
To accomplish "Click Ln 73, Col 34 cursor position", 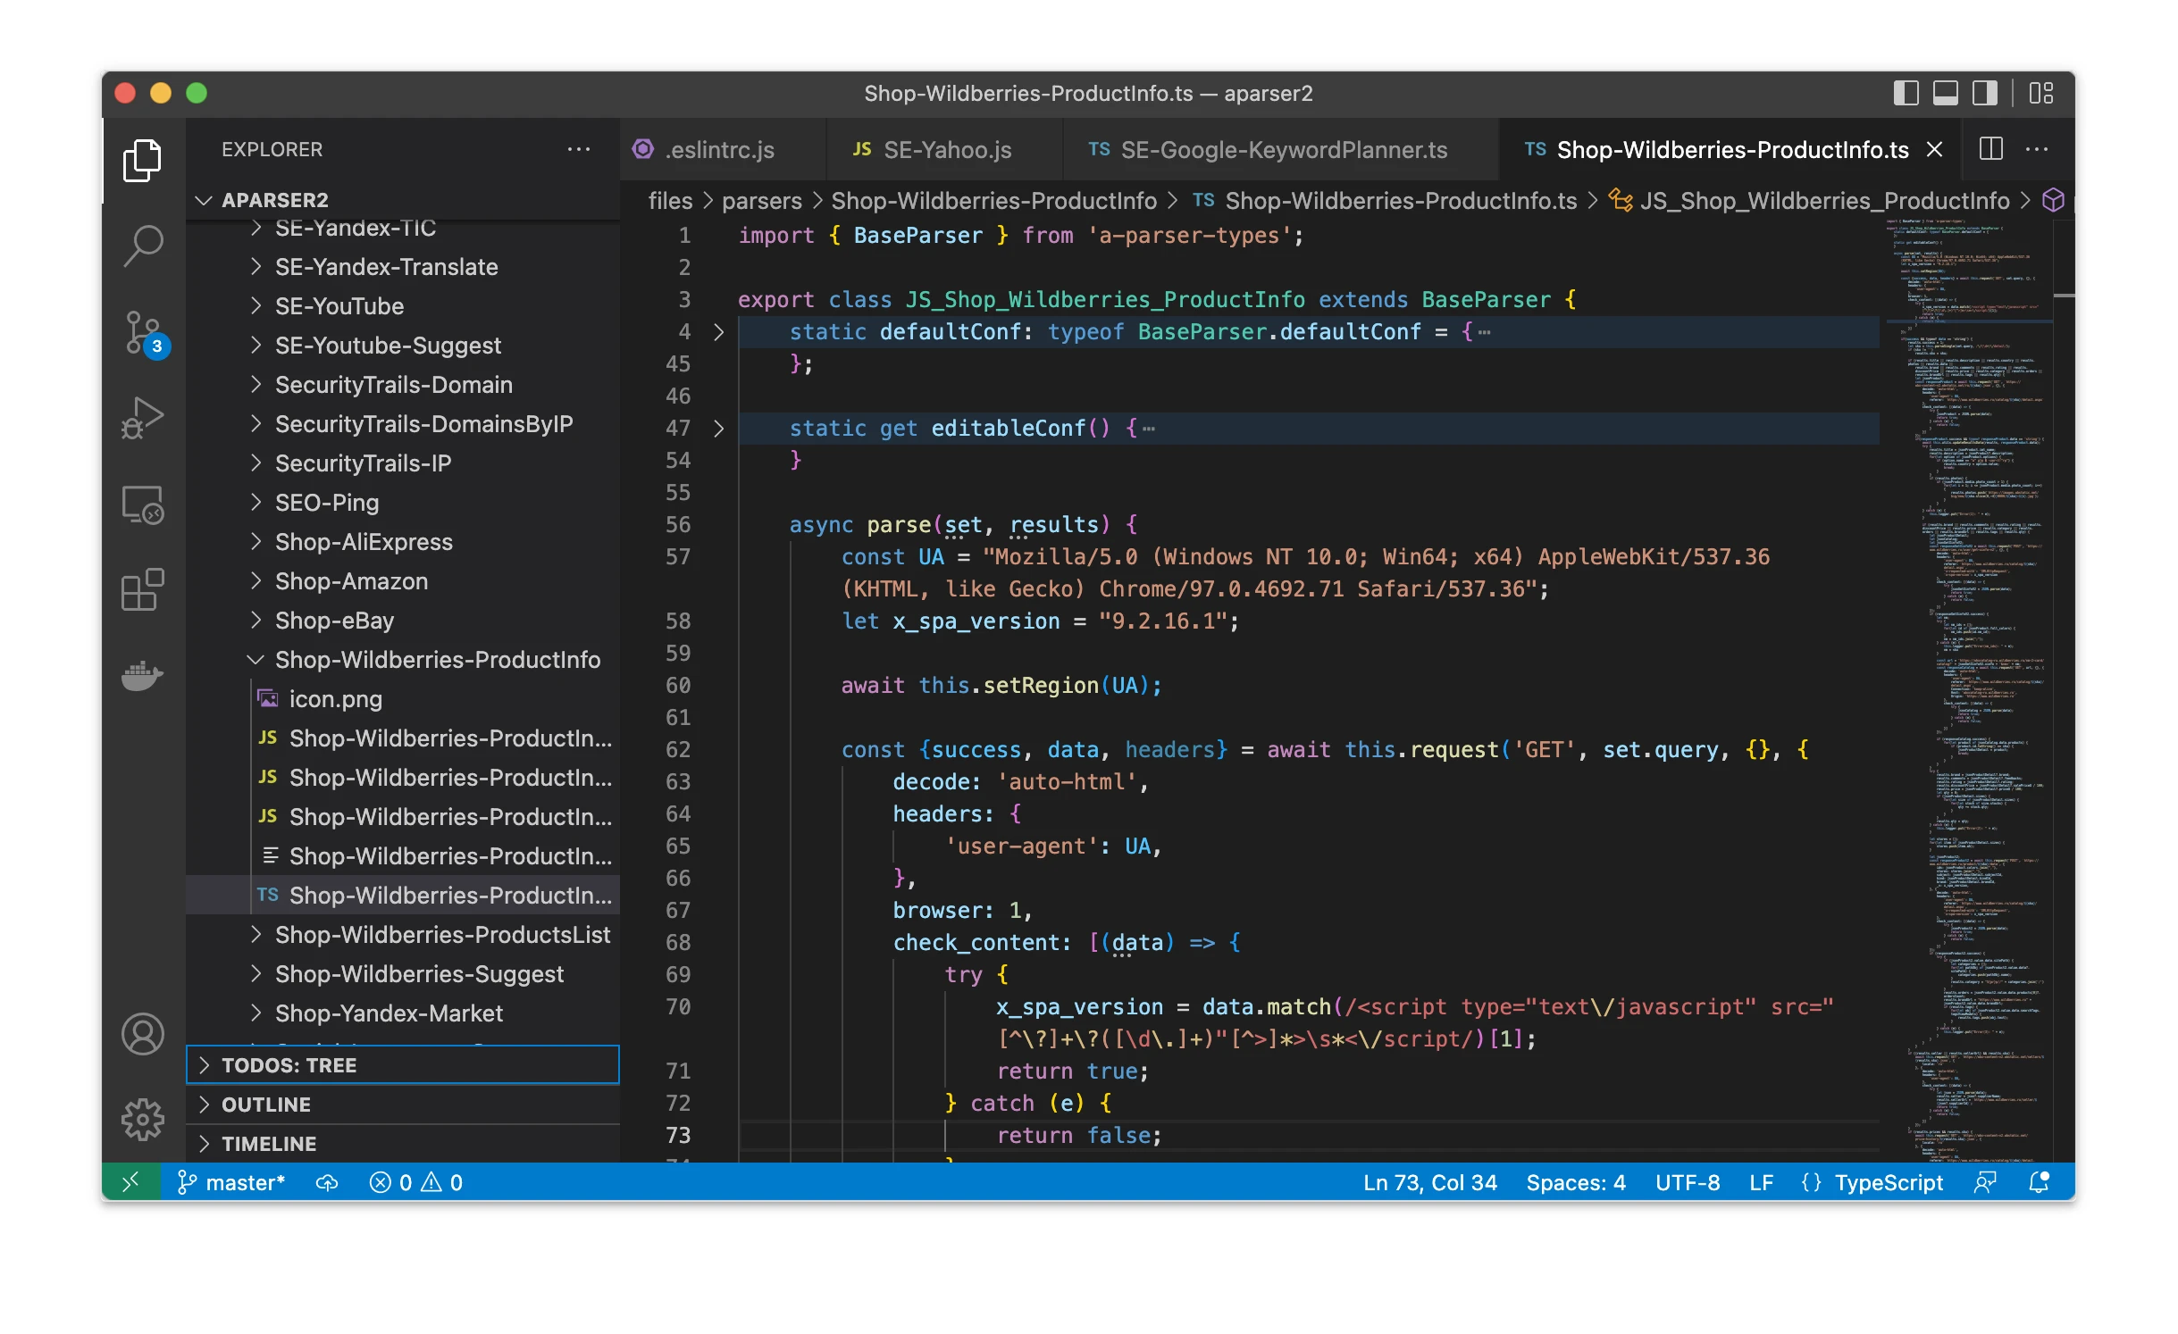I will [x=1429, y=1182].
